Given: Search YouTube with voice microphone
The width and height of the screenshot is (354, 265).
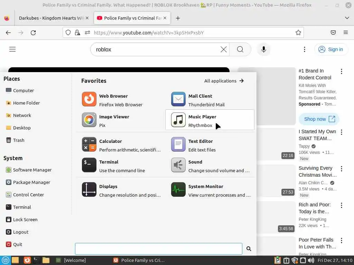Looking at the screenshot, I should click(x=263, y=49).
